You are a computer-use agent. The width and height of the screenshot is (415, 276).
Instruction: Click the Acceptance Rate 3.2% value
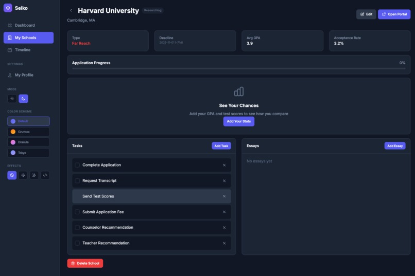click(338, 43)
